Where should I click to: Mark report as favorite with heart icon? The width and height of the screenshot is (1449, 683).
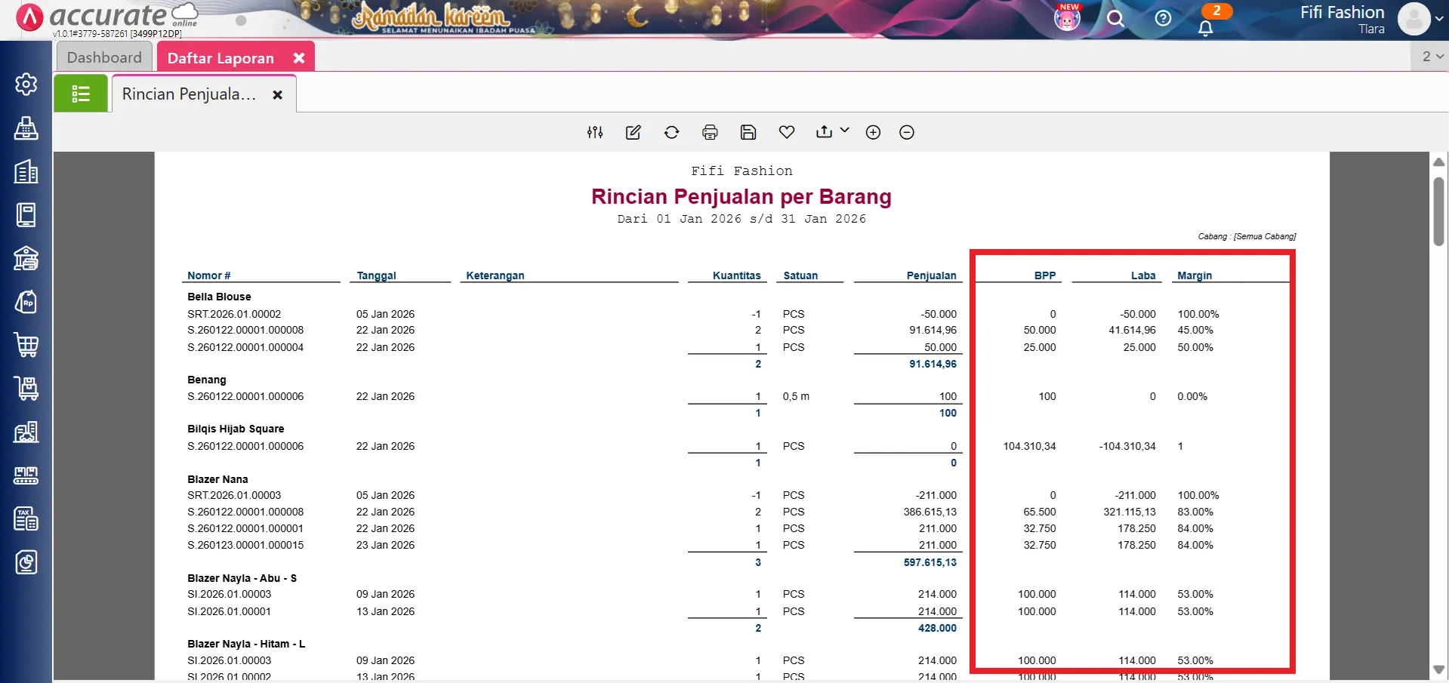(x=787, y=133)
